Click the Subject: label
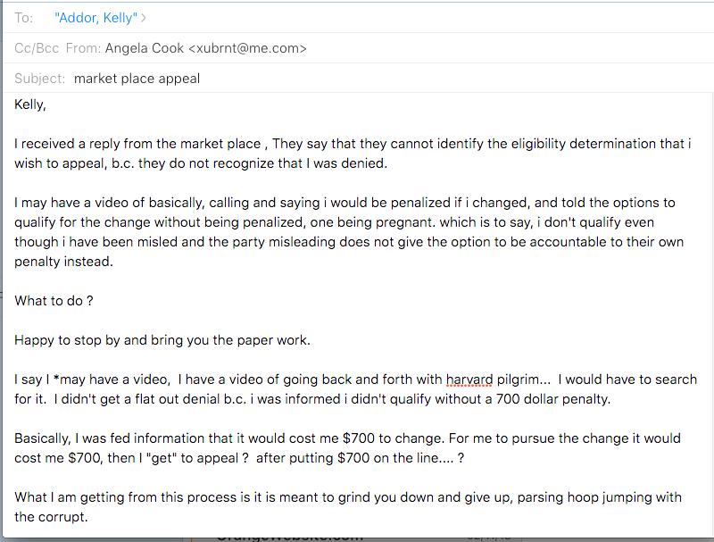The height and width of the screenshot is (542, 714). (x=40, y=79)
